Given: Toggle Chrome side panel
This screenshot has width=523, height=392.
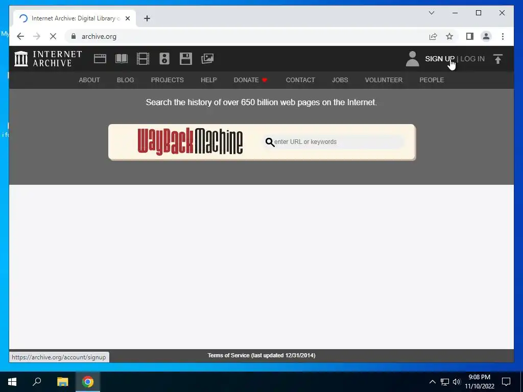Looking at the screenshot, I should [x=470, y=36].
